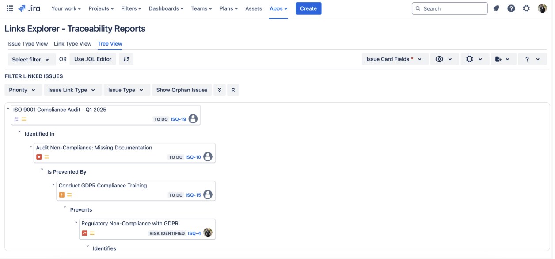Click the collapse all double-chevron icon
Screen dimensions: 555x259
point(233,90)
